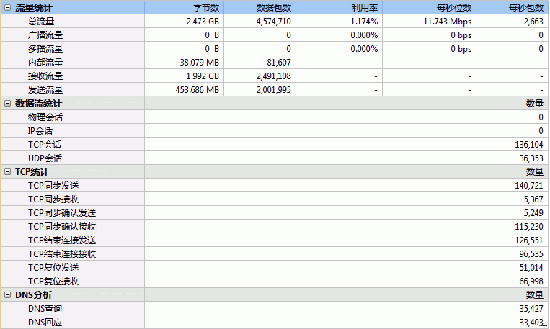Click the 38.079 MB internal traffic cell
The width and height of the screenshot is (550, 329).
coord(184,63)
